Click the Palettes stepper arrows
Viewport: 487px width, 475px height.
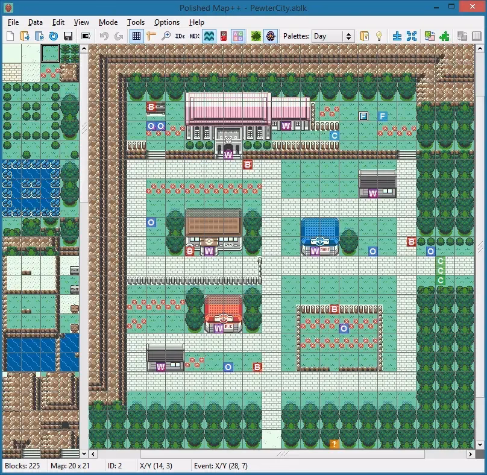pyautogui.click(x=349, y=36)
